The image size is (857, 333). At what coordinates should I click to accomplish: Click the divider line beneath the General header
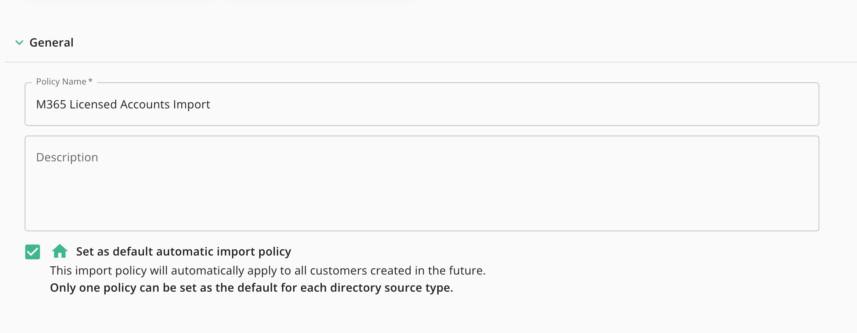coord(431,62)
